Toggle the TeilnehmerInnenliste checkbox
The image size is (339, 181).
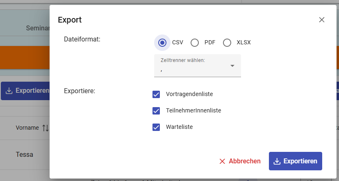point(156,111)
